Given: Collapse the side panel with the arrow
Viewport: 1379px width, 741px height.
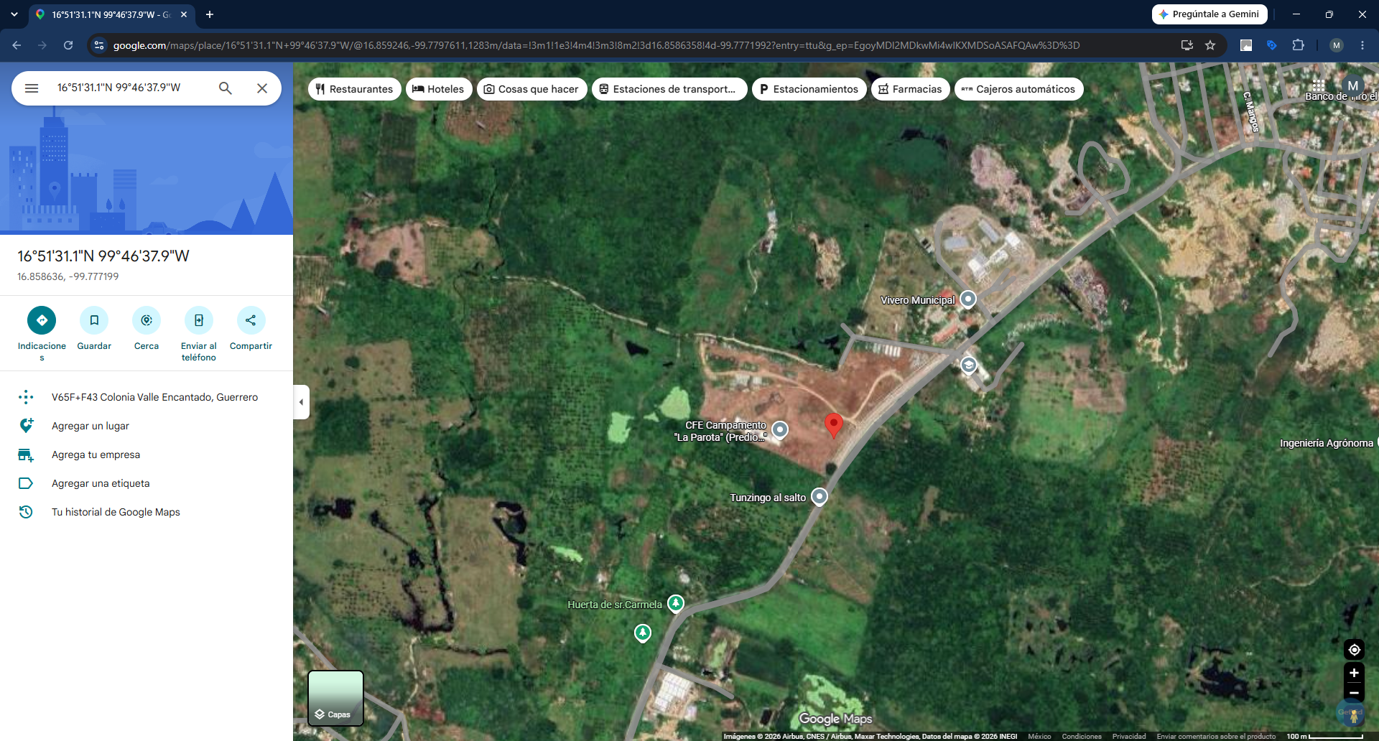Looking at the screenshot, I should (302, 402).
